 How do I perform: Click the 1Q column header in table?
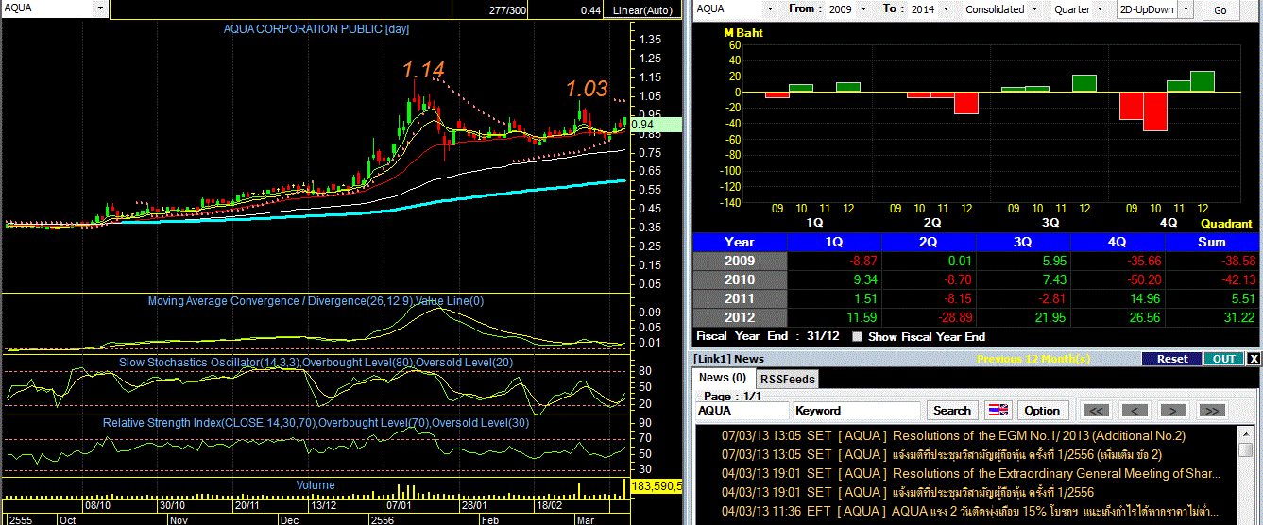click(834, 242)
